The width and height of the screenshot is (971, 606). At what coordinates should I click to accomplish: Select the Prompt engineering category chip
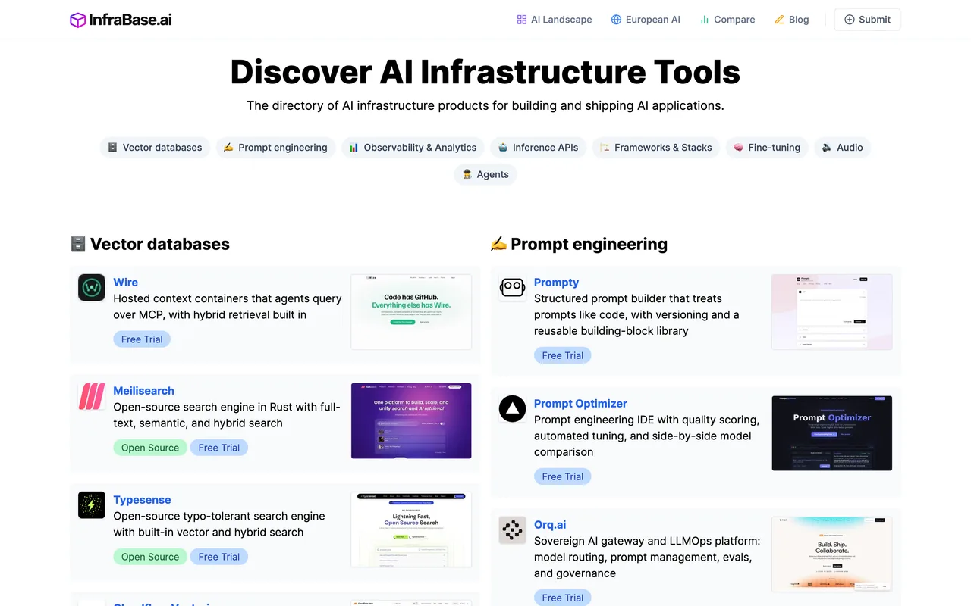(275, 147)
